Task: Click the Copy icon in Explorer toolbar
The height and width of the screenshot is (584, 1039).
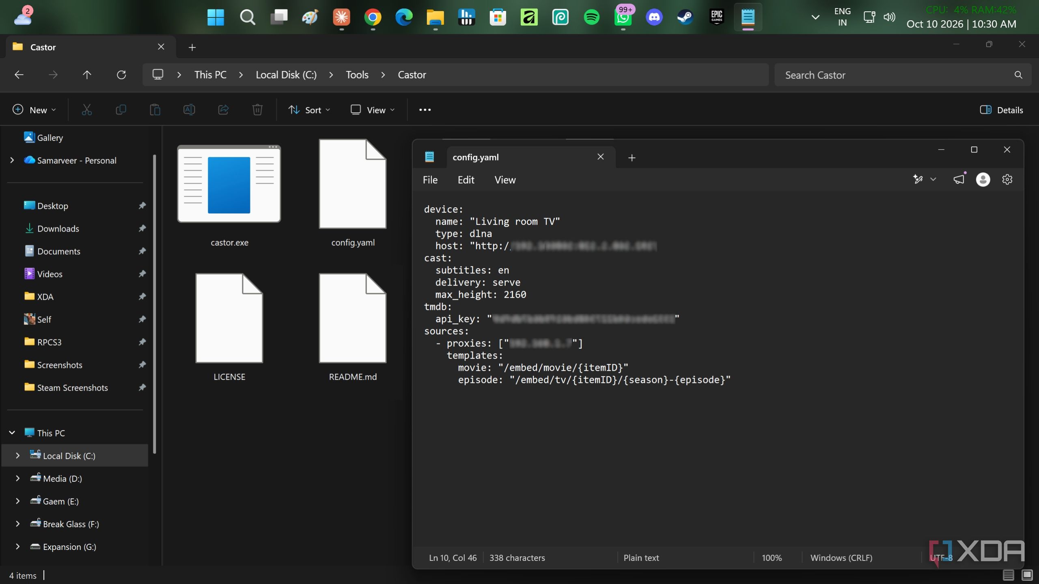Action: point(121,110)
